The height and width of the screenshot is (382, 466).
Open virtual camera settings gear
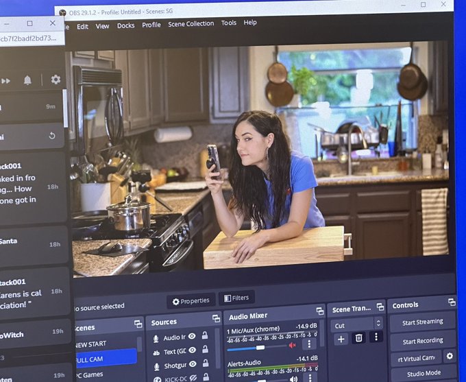(x=450, y=356)
